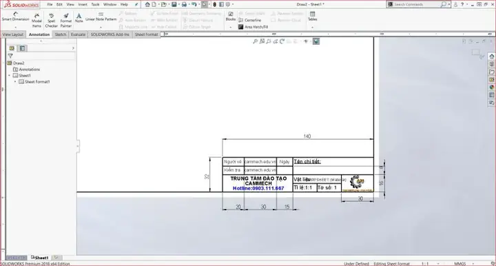Expand Blocks dropdown arrow
The height and width of the screenshot is (266, 496).
click(x=230, y=27)
